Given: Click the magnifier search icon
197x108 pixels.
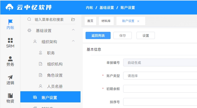Looking at the screenshot, I should point(29,19).
